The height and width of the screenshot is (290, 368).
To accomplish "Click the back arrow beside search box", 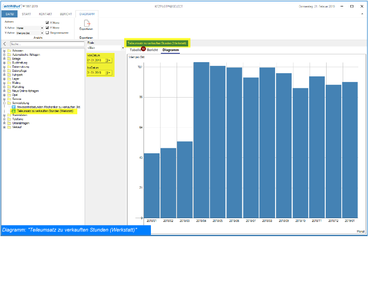I will (5, 44).
